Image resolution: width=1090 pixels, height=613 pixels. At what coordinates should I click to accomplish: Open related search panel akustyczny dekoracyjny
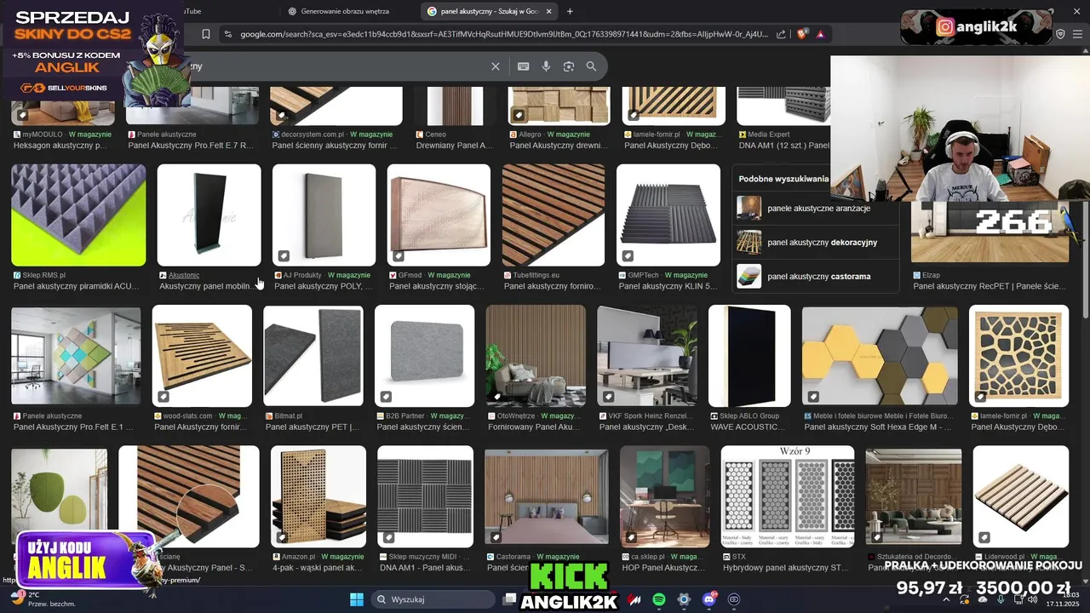click(815, 242)
